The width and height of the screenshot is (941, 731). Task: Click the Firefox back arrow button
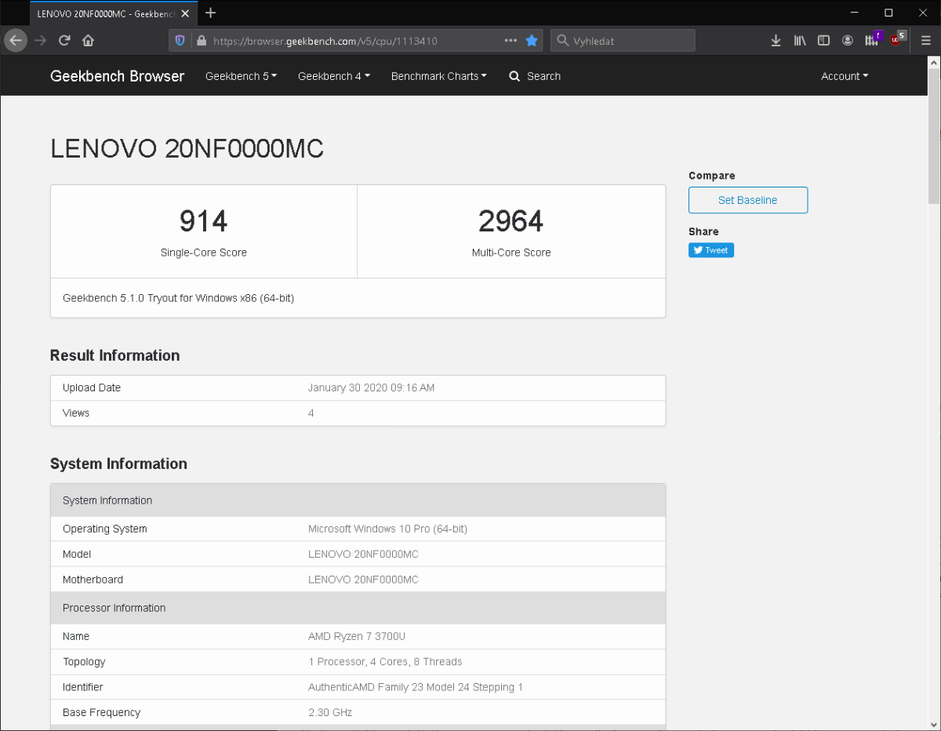pos(16,41)
